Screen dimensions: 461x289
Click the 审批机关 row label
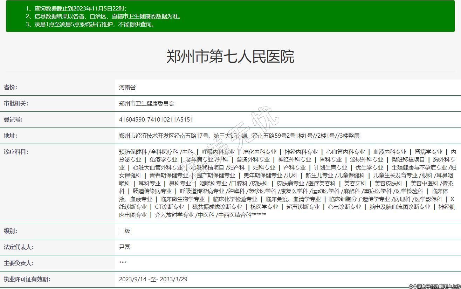(x=16, y=103)
